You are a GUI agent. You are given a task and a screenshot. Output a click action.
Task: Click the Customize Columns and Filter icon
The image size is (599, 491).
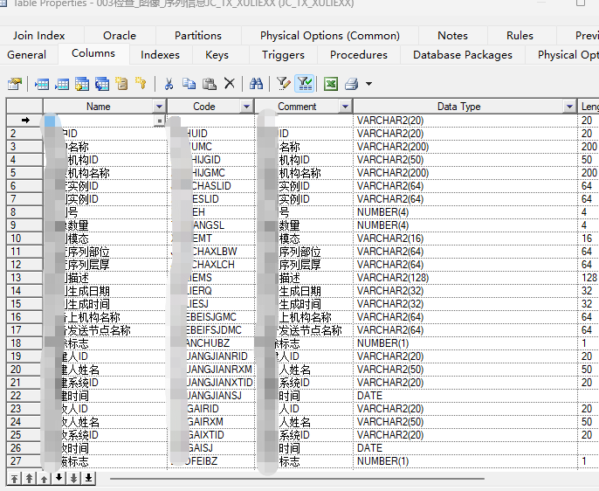coord(283,84)
